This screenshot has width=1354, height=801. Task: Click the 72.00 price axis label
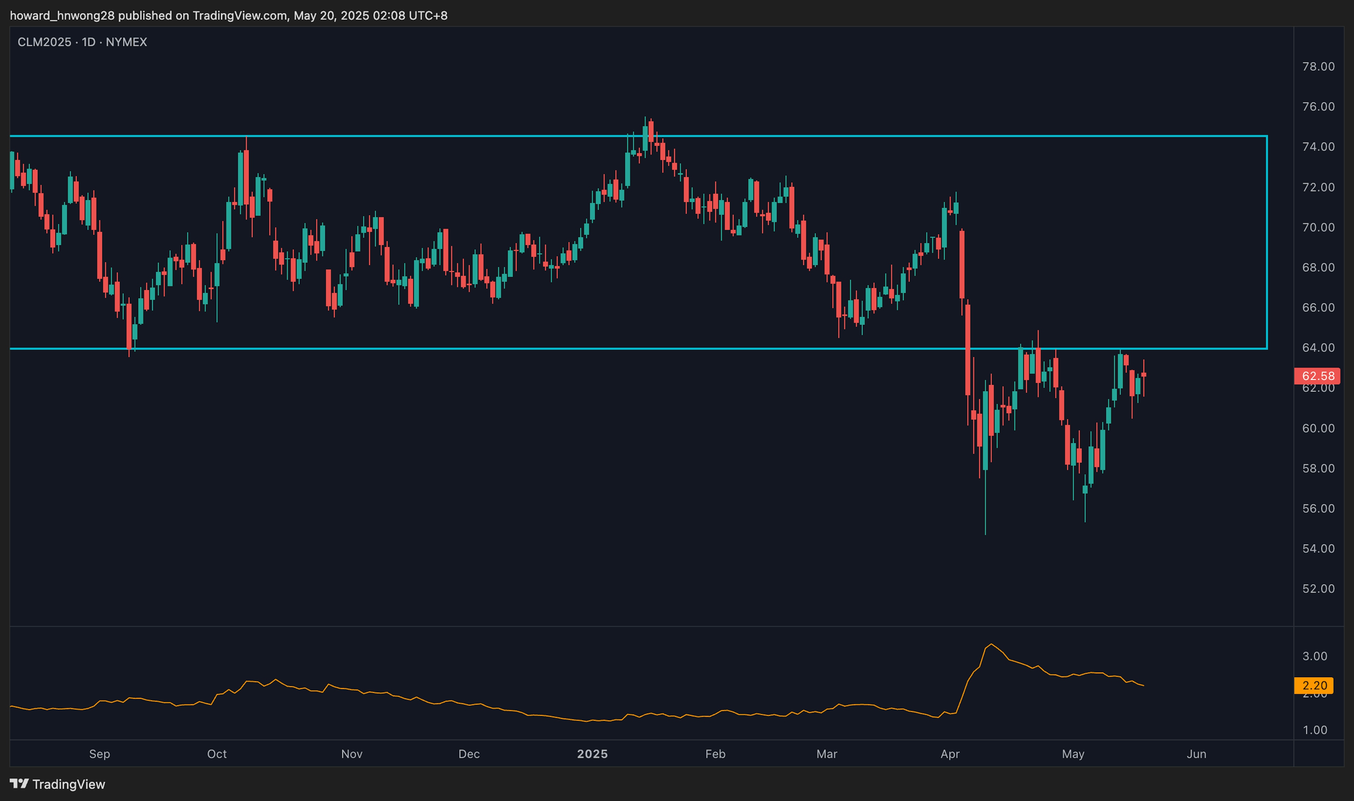[x=1318, y=187]
